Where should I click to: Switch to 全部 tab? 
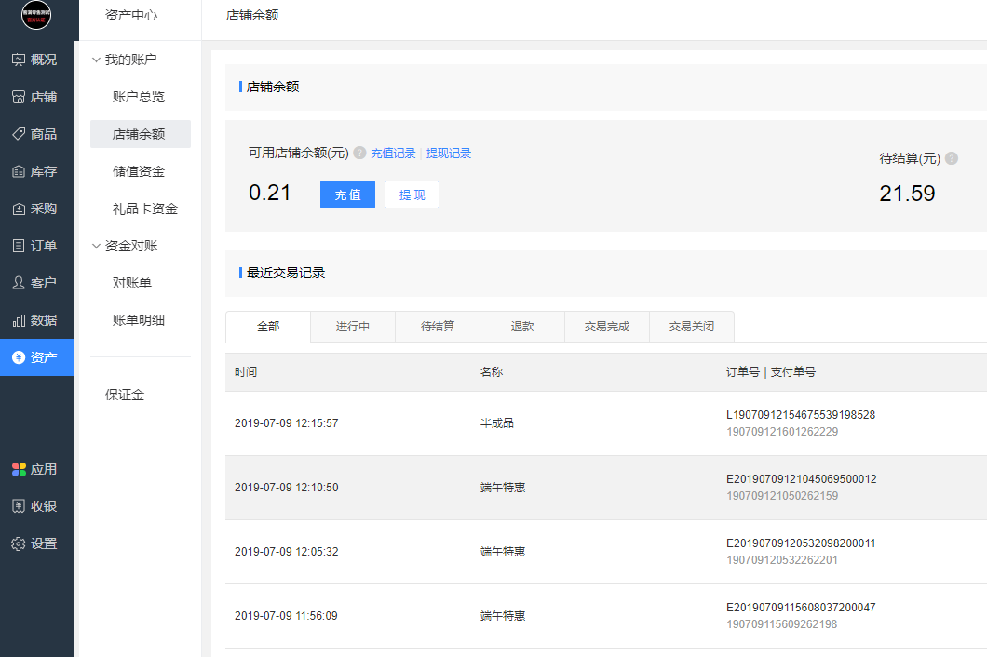pos(268,327)
